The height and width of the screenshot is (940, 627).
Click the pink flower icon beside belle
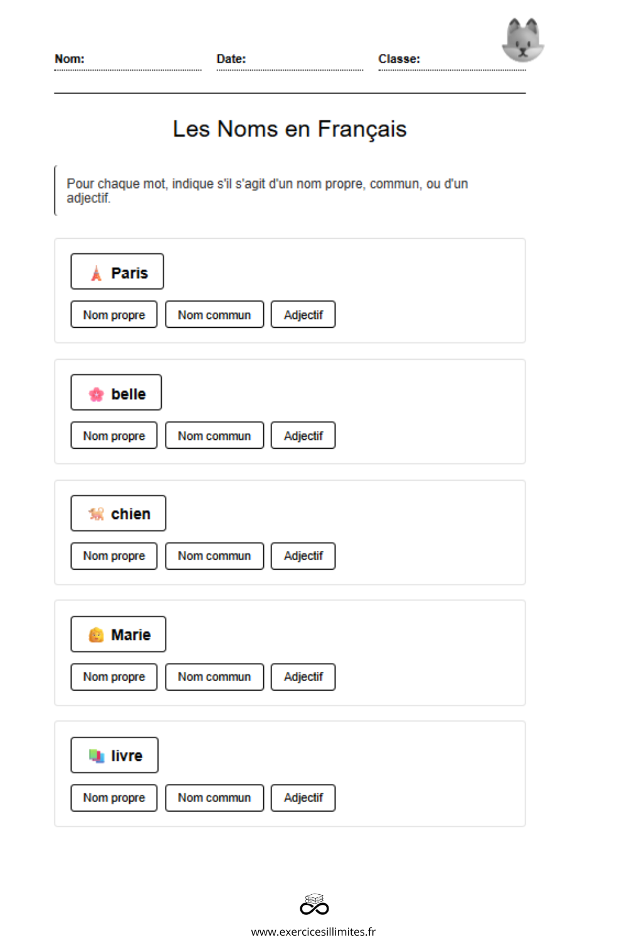(96, 394)
